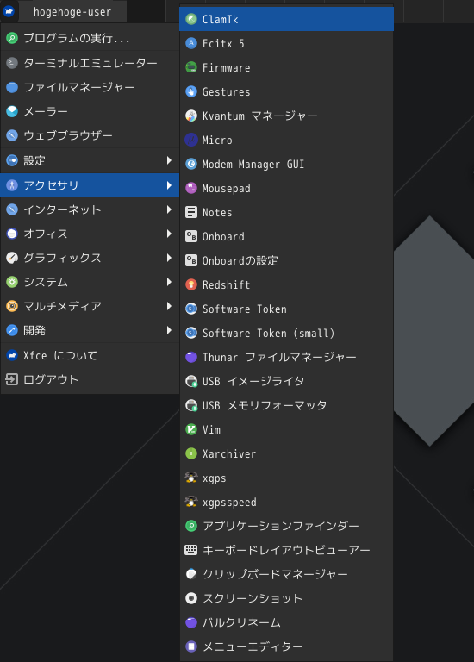
Task: Launch Onboard on-screen keyboard
Action: click(x=286, y=236)
